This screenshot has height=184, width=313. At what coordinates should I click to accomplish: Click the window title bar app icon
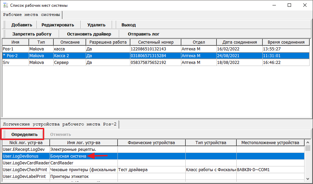[5, 5]
